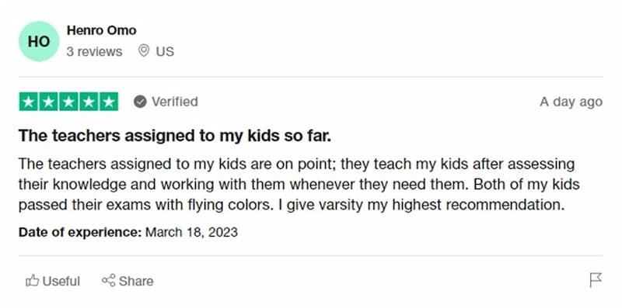Viewport: 622px width, 308px height.
Task: Click the Date of experience line
Action: (128, 232)
